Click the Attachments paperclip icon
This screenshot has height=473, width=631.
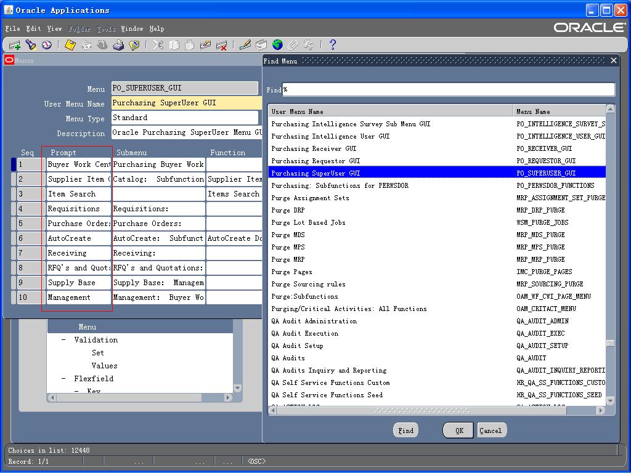[293, 45]
